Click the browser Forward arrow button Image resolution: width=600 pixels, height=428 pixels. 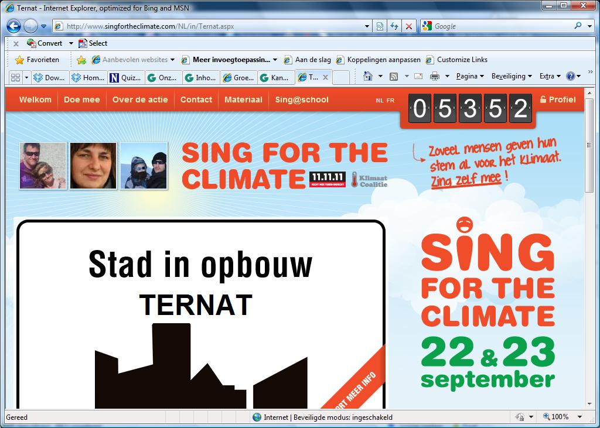coord(30,26)
